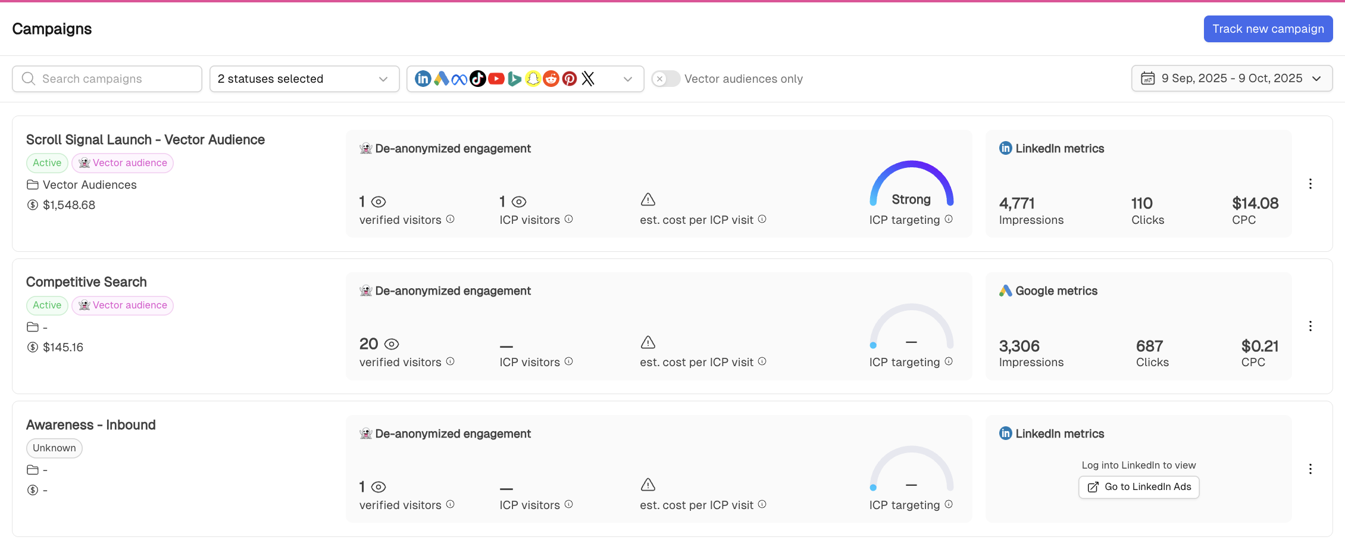Click the 3,306 Impressions value
Image resolution: width=1345 pixels, height=543 pixels.
pos(1019,346)
